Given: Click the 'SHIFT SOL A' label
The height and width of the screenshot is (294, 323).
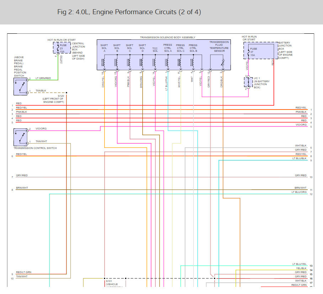Looking at the screenshot, I should (104, 48).
